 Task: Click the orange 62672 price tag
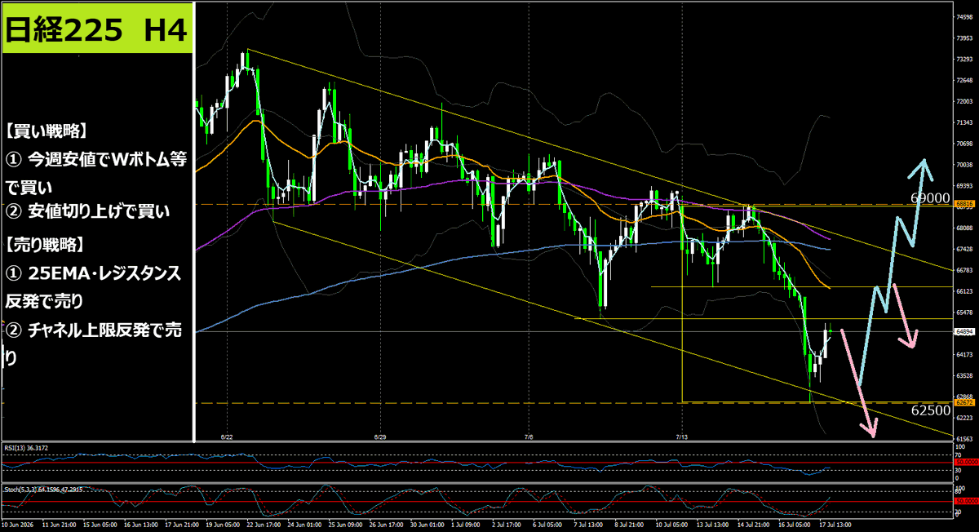(x=963, y=402)
